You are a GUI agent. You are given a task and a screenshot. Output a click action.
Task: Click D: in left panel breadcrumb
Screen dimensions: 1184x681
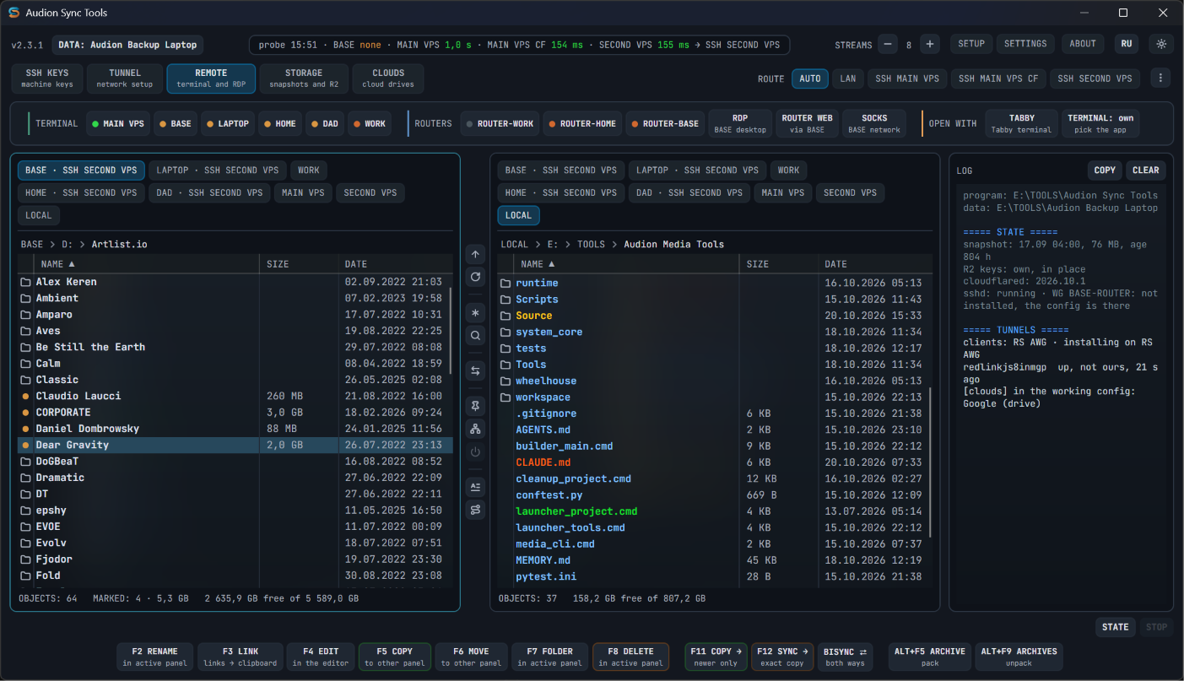tap(68, 244)
